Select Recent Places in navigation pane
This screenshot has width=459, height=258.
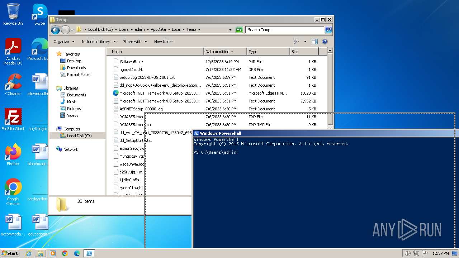click(79, 75)
